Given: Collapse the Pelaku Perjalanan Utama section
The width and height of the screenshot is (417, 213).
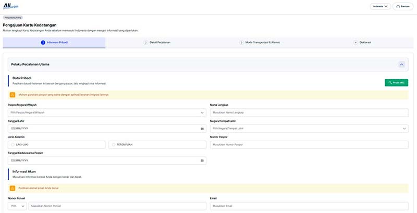Looking at the screenshot, I should (401, 64).
